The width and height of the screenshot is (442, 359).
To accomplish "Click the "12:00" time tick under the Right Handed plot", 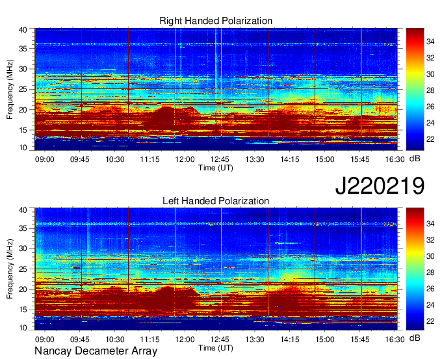I will [x=185, y=159].
